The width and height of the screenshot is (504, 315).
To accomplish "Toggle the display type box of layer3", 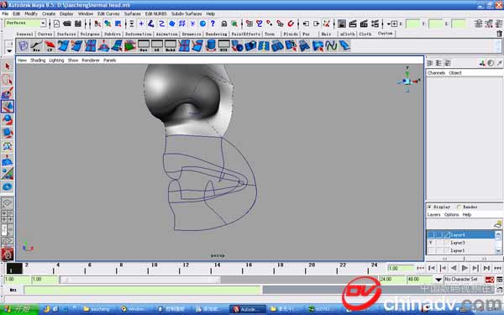I will 439,243.
